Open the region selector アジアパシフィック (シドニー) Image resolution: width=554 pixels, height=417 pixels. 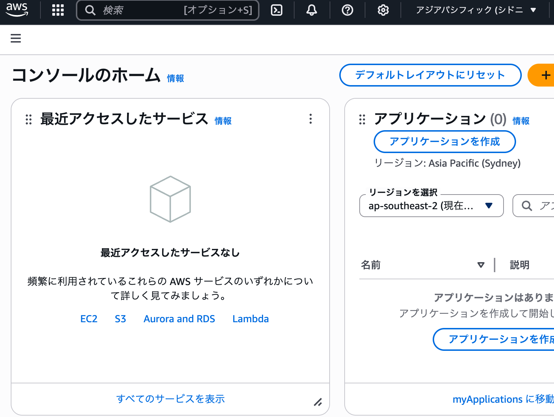click(x=476, y=10)
